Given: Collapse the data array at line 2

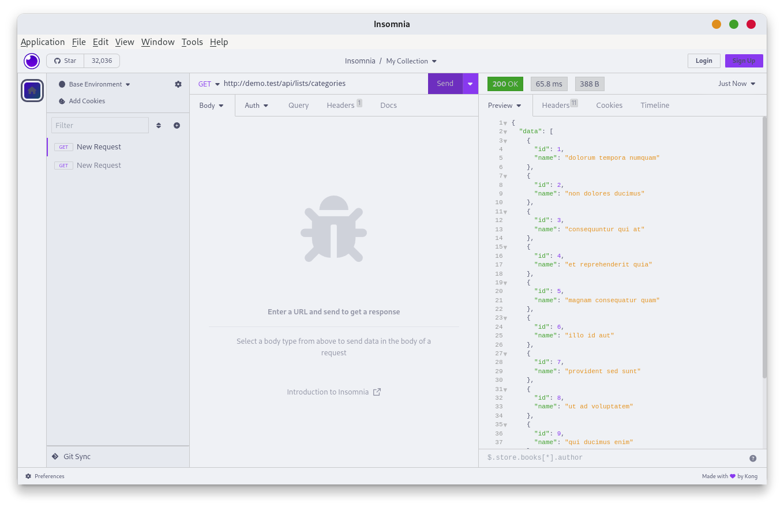Looking at the screenshot, I should point(505,132).
